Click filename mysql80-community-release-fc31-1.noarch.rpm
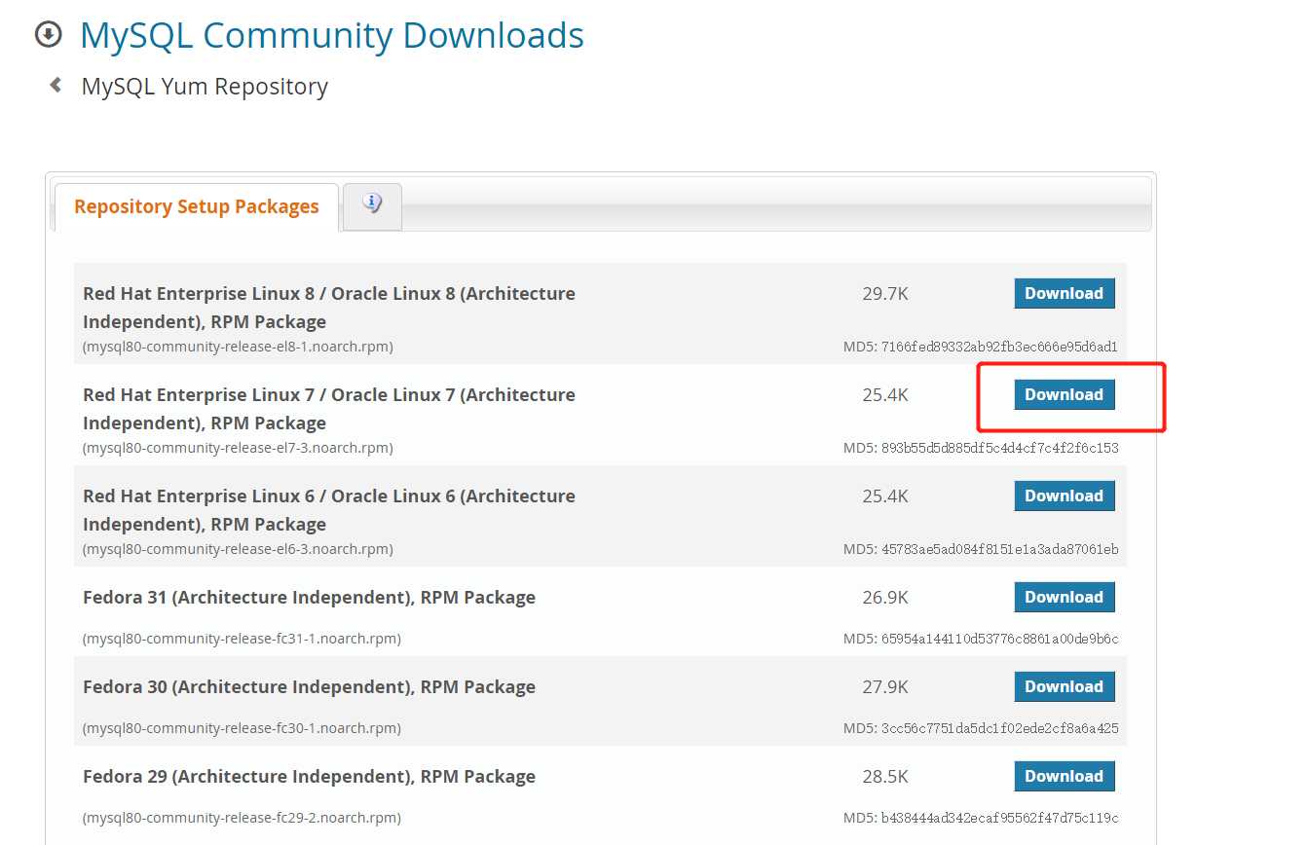This screenshot has height=845, width=1308. point(242,639)
